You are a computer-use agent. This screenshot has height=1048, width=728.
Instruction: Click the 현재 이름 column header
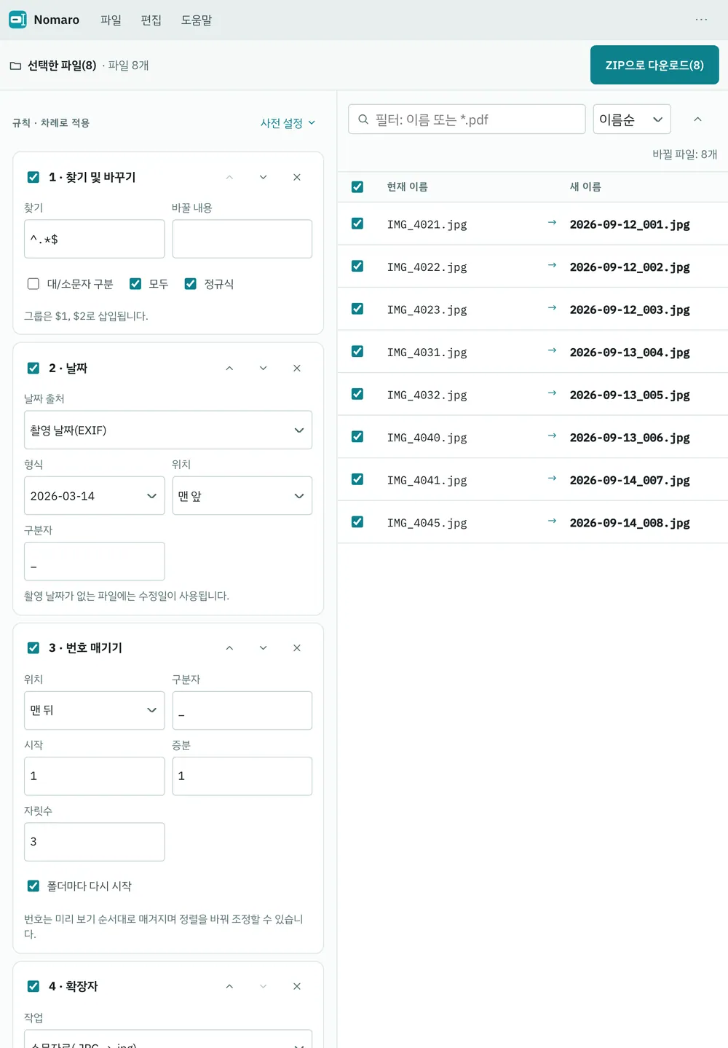[407, 186]
